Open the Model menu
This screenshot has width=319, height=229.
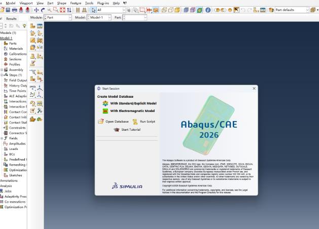click(11, 3)
